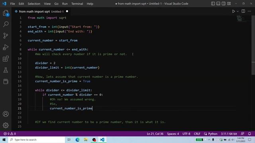This screenshot has width=255, height=143.
Task: Run the Python file with play button
Action: [x=233, y=12]
